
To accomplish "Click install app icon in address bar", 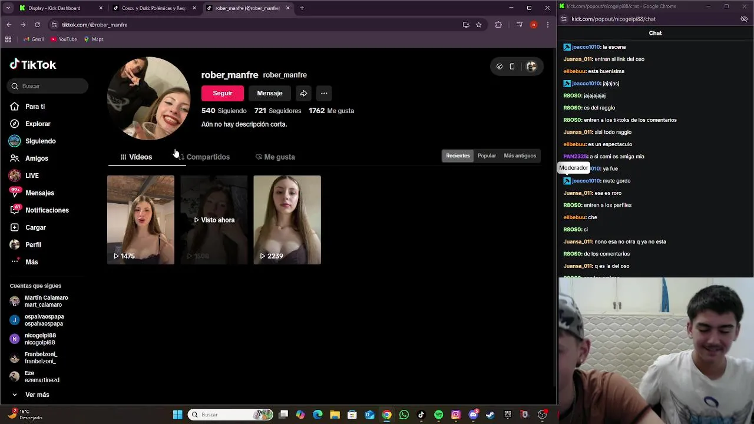I will 466,25.
